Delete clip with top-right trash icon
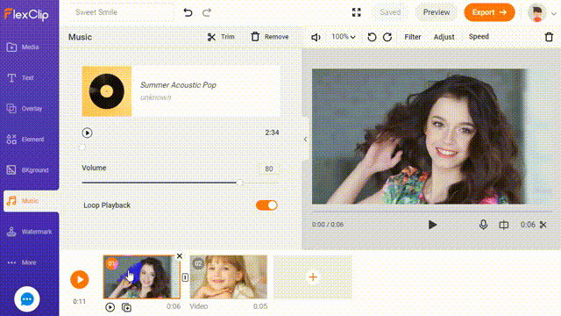 (549, 37)
